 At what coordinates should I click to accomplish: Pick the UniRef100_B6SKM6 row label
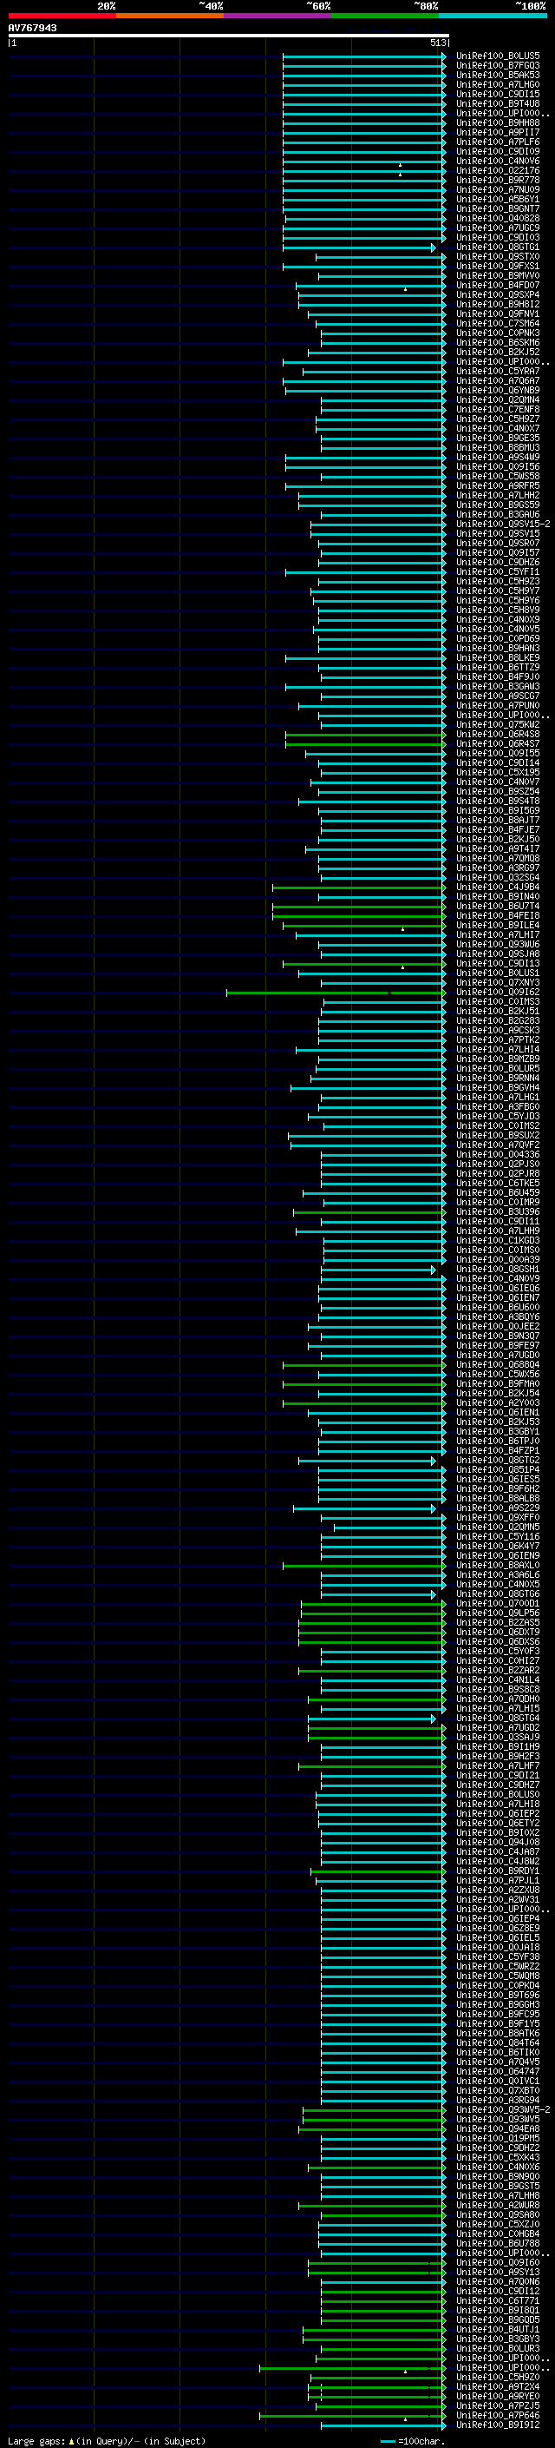click(x=498, y=343)
